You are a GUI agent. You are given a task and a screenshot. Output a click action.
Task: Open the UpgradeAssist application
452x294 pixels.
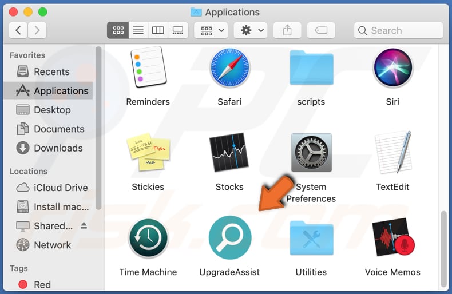[229, 237]
